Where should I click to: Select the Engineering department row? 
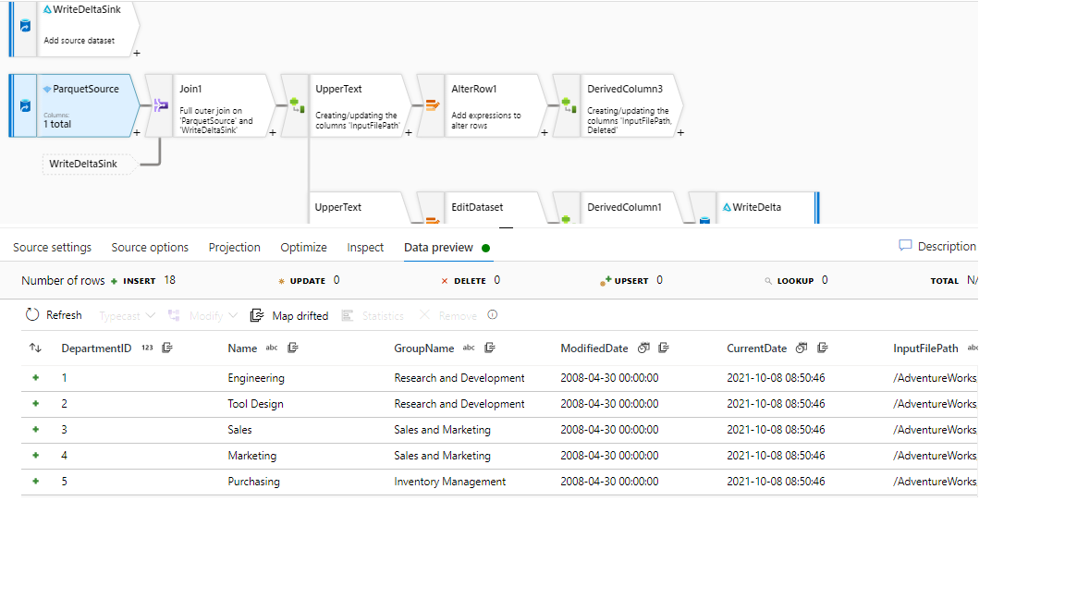(256, 378)
